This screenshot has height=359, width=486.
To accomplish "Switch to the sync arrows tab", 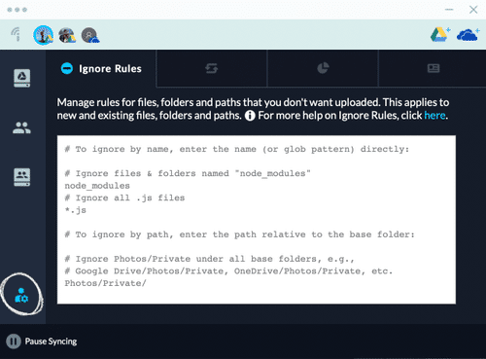I will tap(212, 68).
